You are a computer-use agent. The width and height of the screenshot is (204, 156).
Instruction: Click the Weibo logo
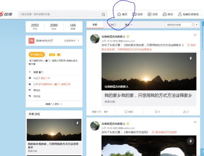tap(7, 14)
